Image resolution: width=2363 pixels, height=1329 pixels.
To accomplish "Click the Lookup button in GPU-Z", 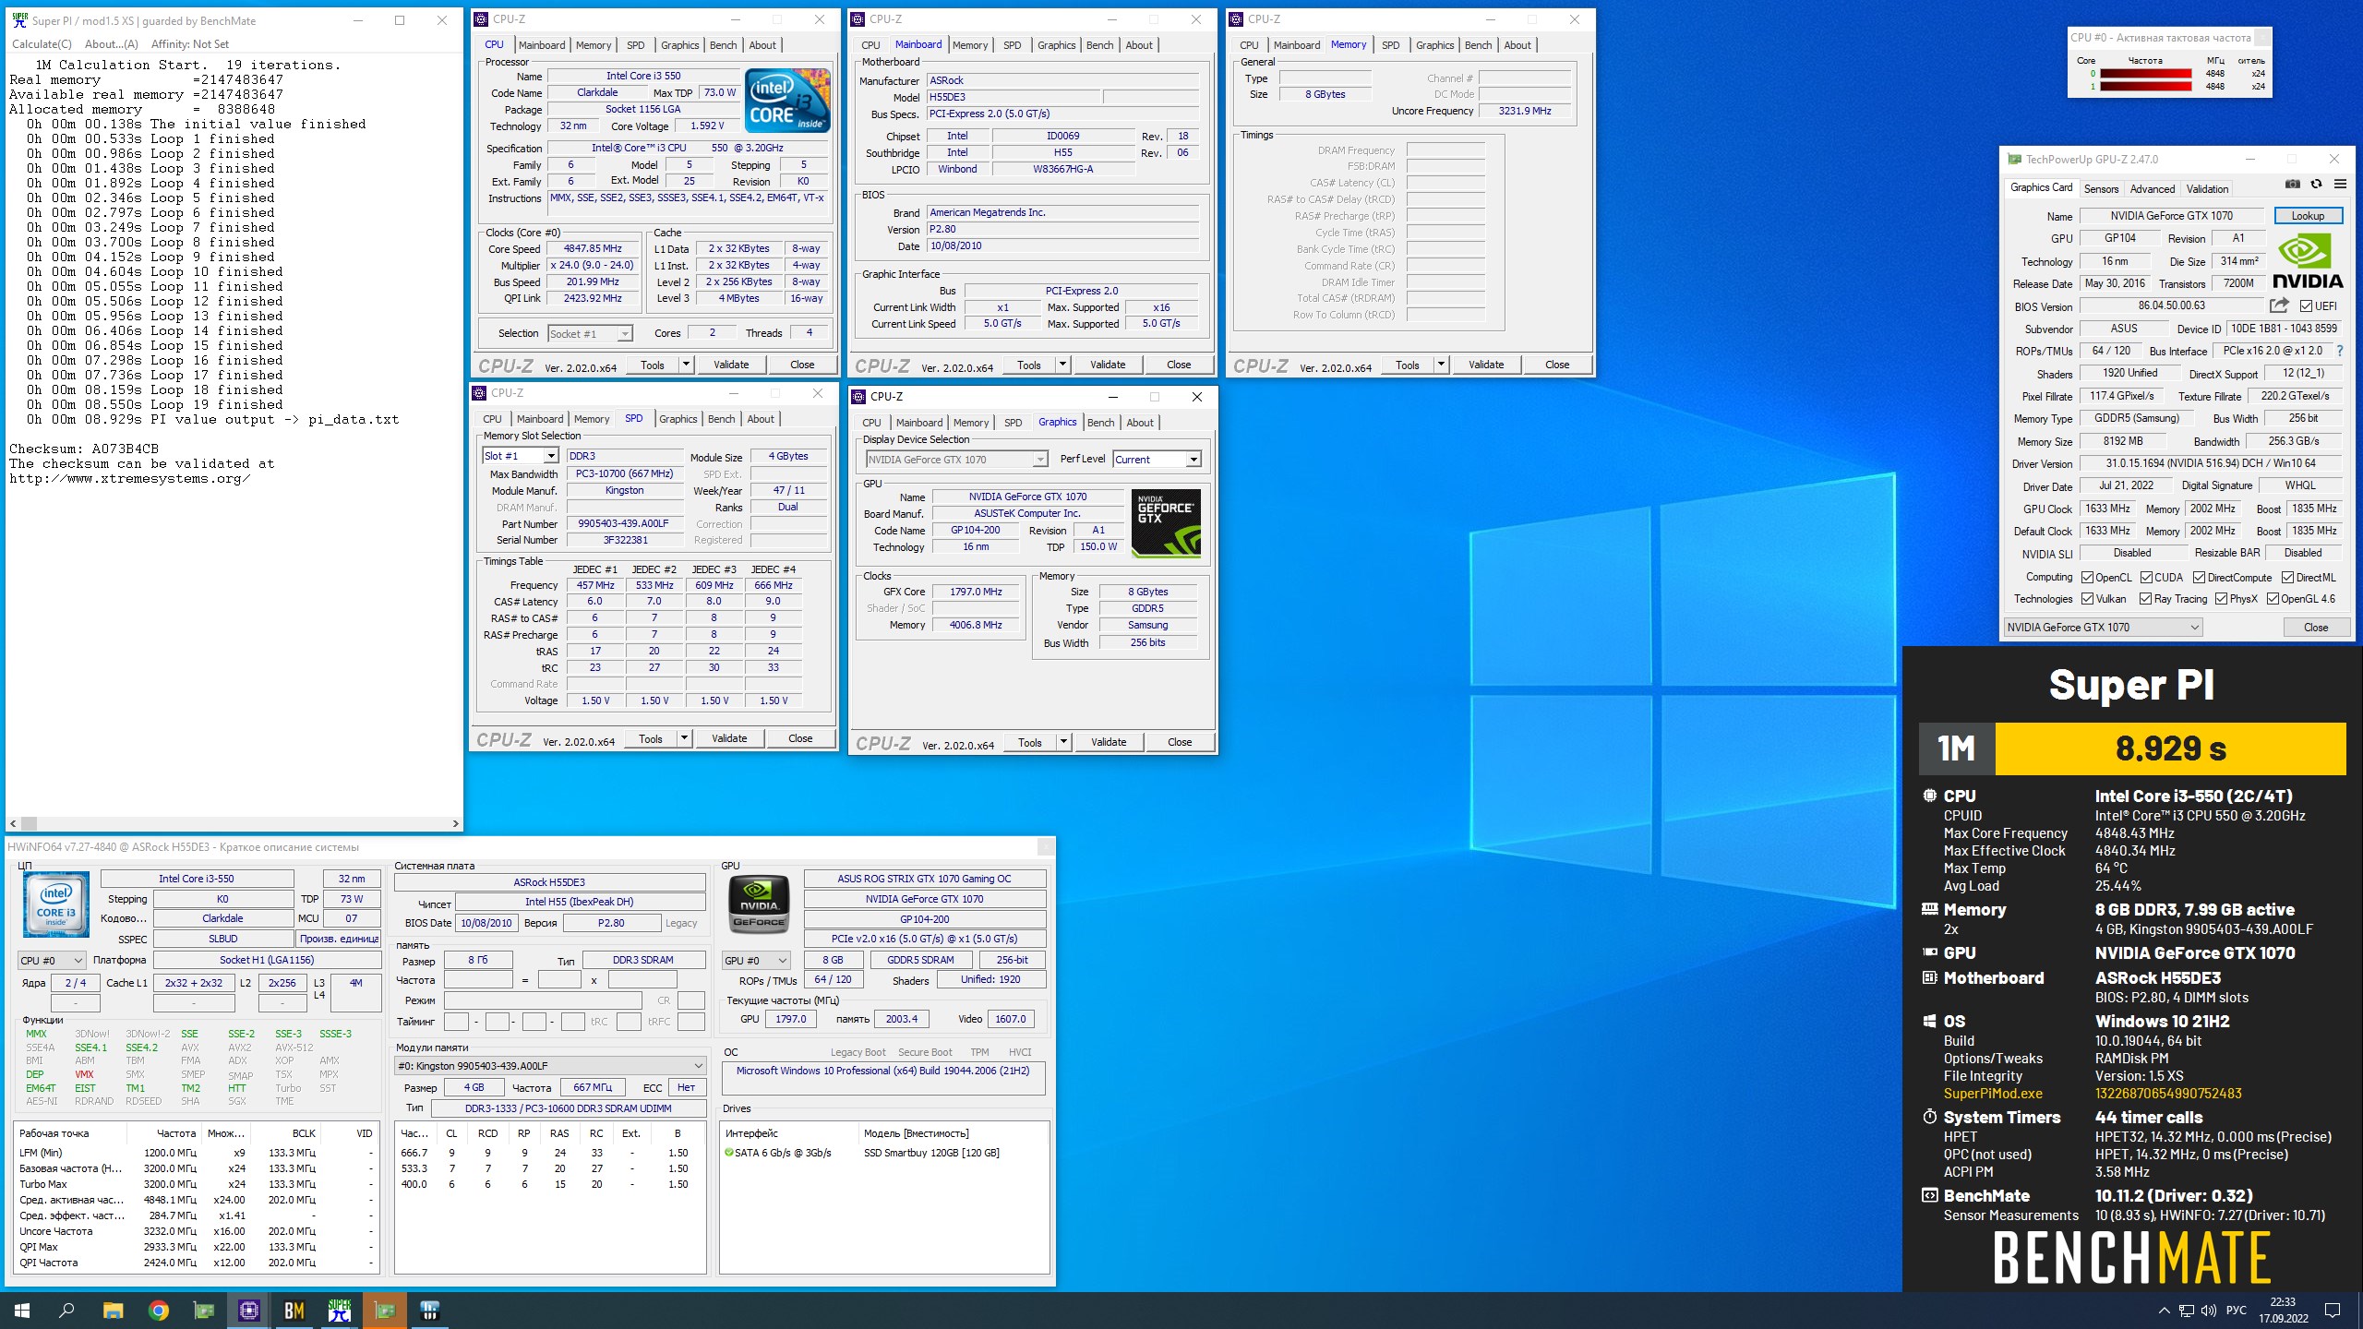I will coord(2308,216).
